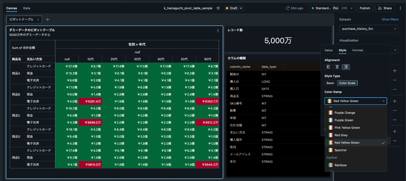Star the k_hamaguchi_pivot_table_sample dashboard as favorite

[218, 8]
